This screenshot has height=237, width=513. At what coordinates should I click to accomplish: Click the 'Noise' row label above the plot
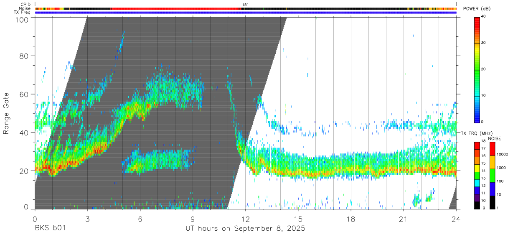pyautogui.click(x=25, y=8)
